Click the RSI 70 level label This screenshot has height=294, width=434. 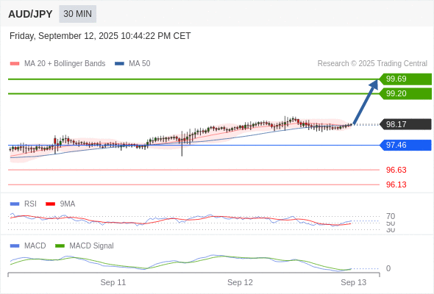(391, 216)
